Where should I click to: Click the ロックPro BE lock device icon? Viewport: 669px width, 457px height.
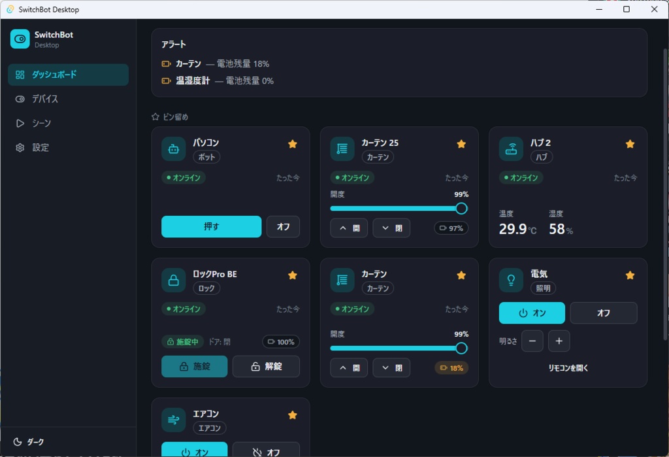(x=173, y=280)
